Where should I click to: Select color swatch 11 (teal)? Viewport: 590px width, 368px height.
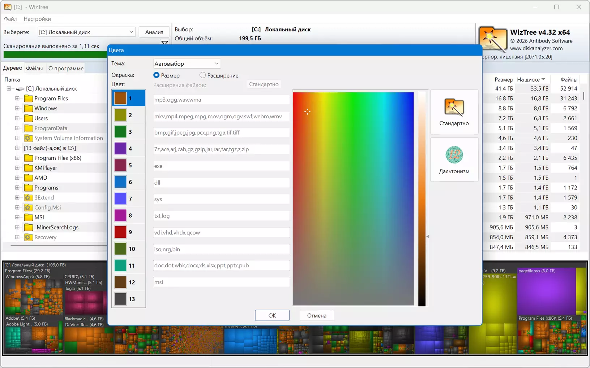point(120,266)
